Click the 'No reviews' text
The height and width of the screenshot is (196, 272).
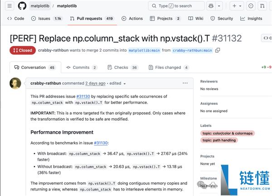click(x=209, y=89)
